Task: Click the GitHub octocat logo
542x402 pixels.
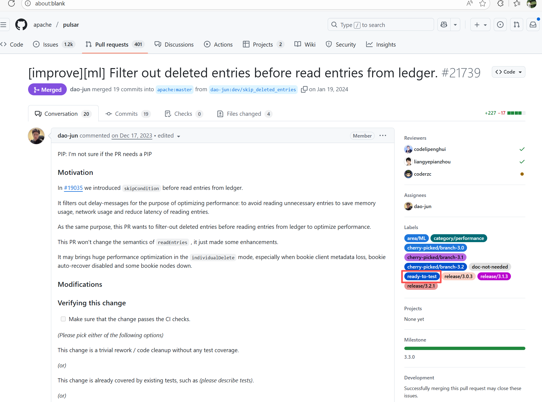Action: pos(21,25)
